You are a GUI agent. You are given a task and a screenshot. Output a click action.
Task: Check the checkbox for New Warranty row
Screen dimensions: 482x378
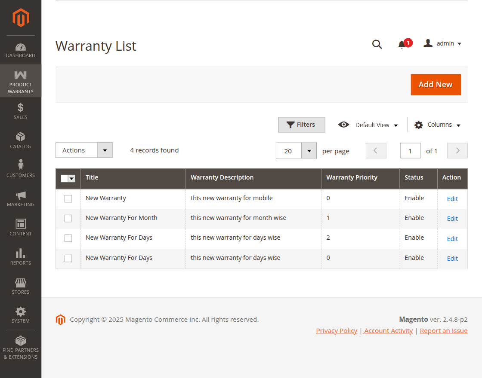click(x=68, y=198)
